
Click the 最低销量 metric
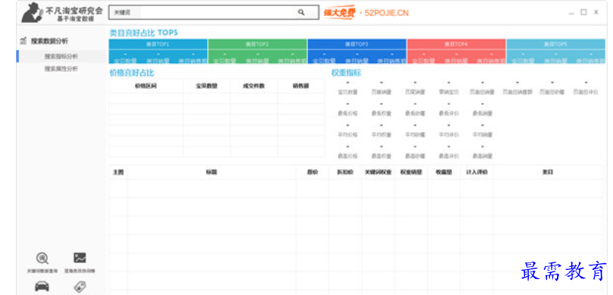click(x=483, y=113)
